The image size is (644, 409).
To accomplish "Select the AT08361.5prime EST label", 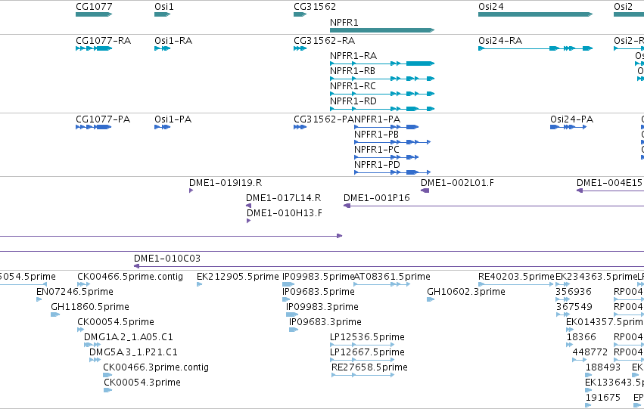I will tap(392, 277).
